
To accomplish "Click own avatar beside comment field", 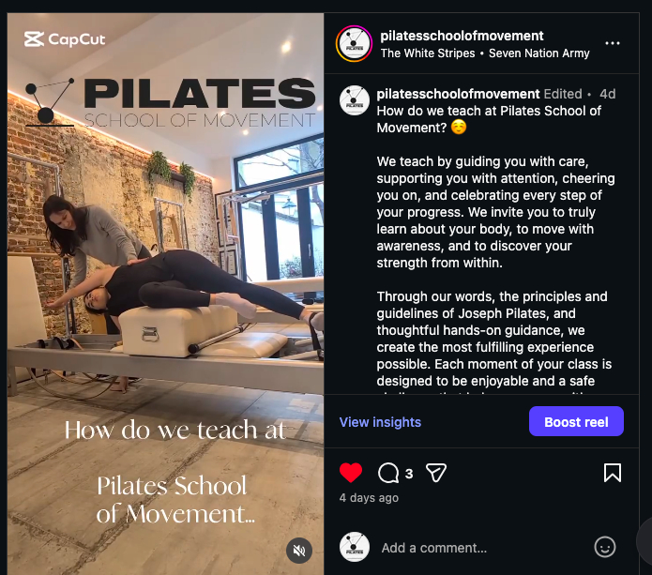I will tap(355, 547).
